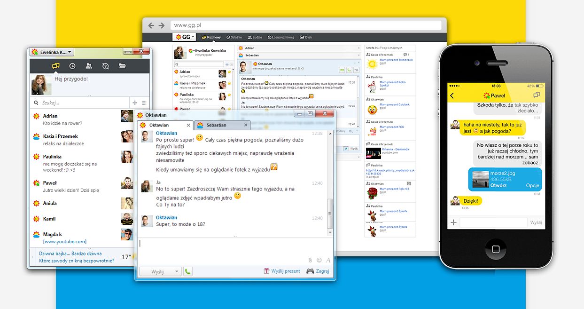This screenshot has width=584, height=309.
Task: Tap the back chevron in phone chat header
Action: pyautogui.click(x=452, y=96)
